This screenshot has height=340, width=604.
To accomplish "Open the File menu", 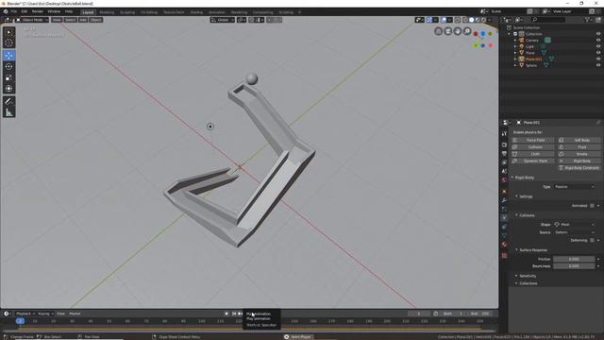I will point(14,11).
